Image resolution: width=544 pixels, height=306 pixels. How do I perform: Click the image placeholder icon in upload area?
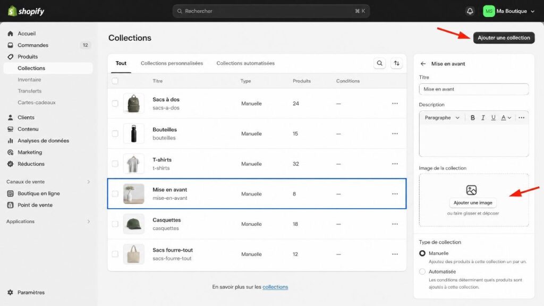coord(471,190)
